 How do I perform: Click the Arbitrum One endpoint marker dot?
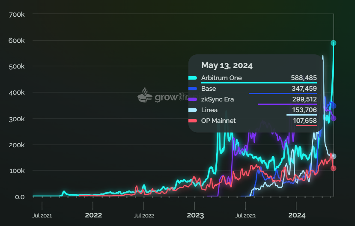click(333, 43)
